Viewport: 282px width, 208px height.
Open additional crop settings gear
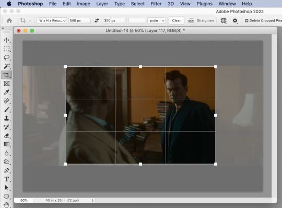click(235, 21)
